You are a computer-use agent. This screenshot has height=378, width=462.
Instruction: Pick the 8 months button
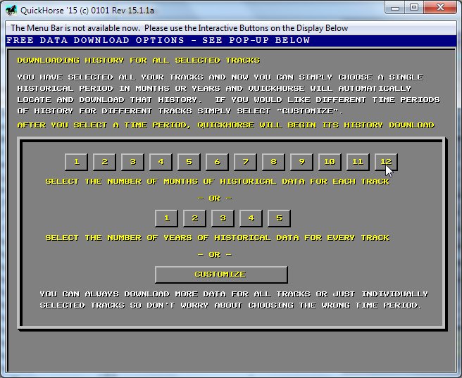(273, 162)
